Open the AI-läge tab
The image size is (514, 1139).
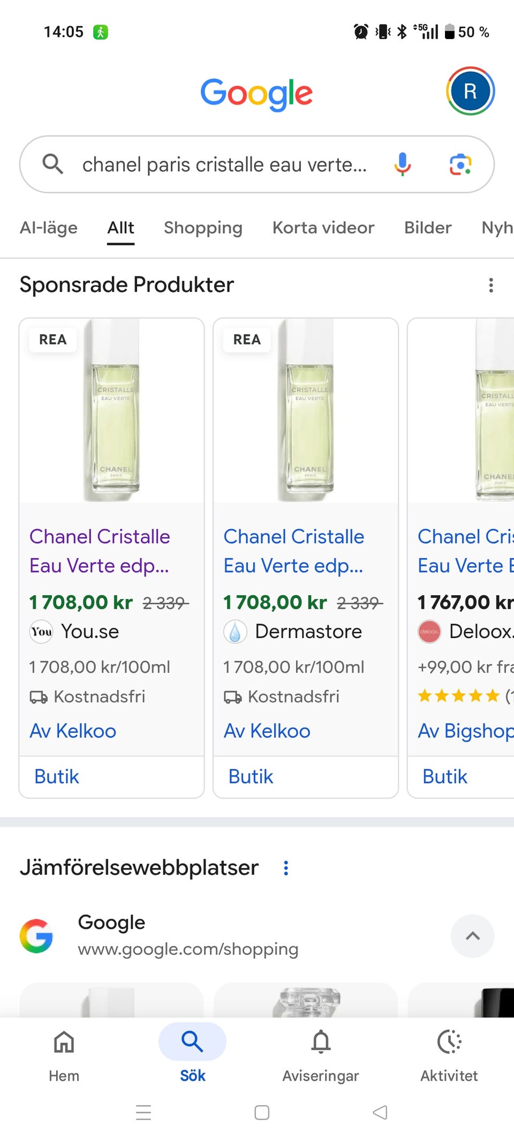click(49, 228)
